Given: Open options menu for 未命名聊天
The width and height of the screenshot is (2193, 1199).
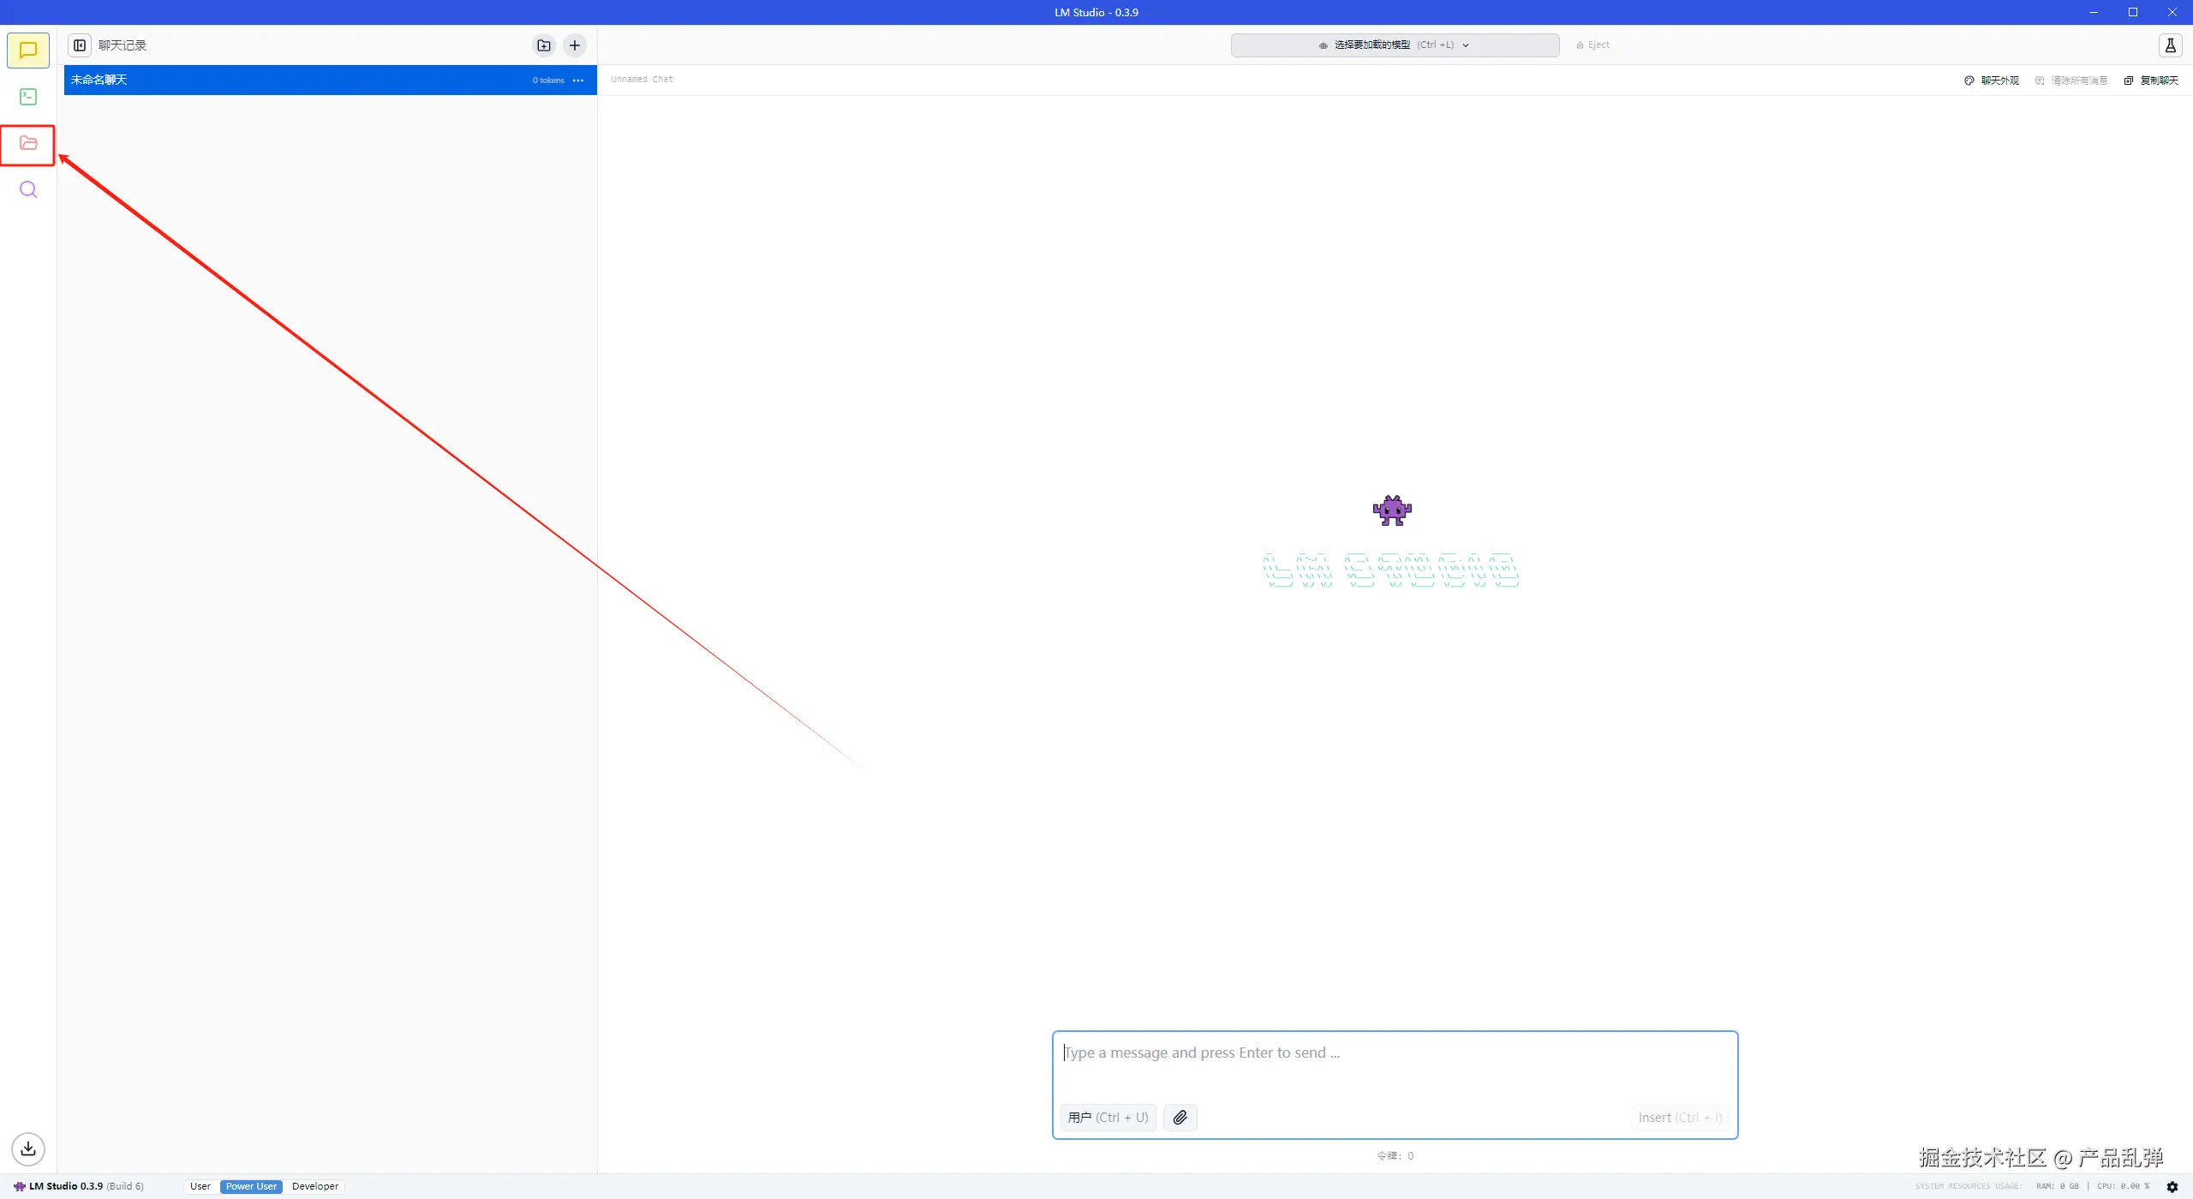Looking at the screenshot, I should click(x=578, y=81).
